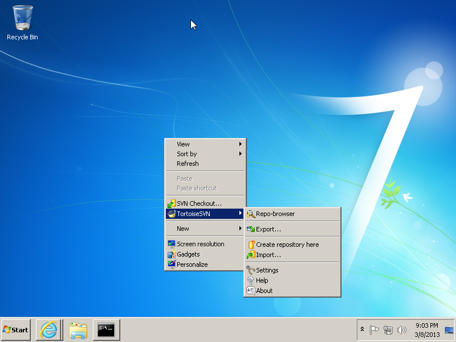
Task: Click the Settings wrench icon
Action: coord(251,270)
